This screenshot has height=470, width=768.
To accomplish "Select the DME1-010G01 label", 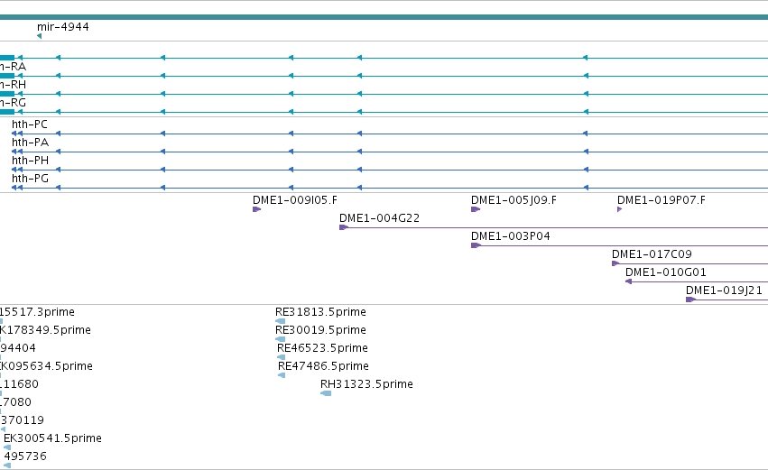I will [666, 272].
